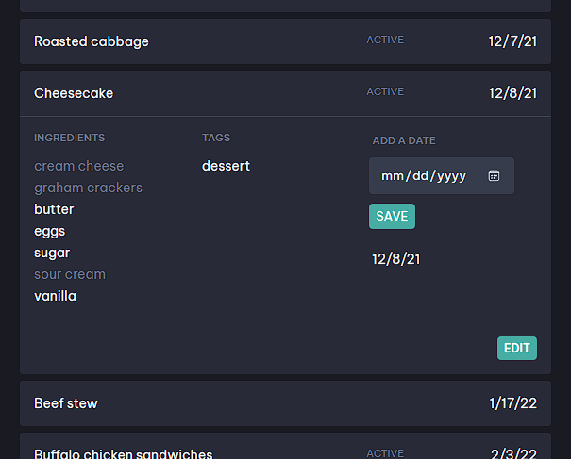Toggle the vanilla ingredient
This screenshot has height=459, width=571.
[x=55, y=296]
